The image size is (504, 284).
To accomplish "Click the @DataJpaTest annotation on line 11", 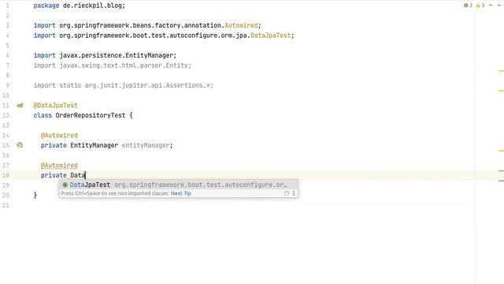I will pyautogui.click(x=56, y=105).
